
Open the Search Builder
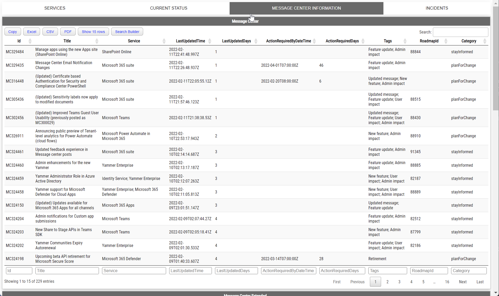tap(127, 31)
